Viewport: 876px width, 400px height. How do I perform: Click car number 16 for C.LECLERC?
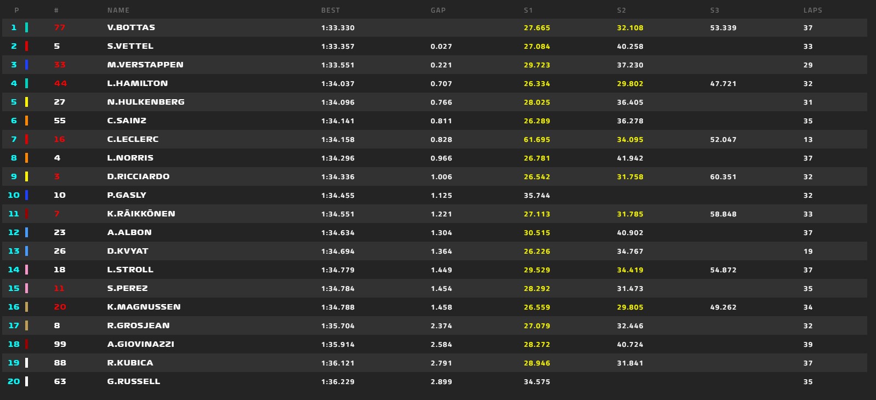point(59,139)
